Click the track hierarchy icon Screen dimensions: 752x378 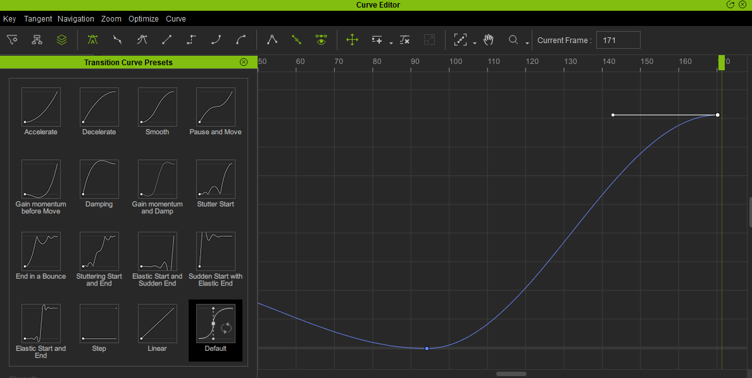click(x=37, y=40)
